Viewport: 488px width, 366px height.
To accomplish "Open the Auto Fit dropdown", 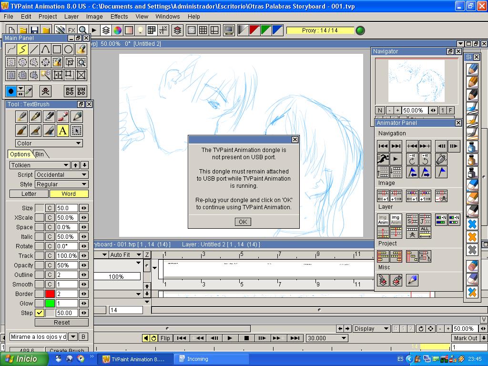I will pyautogui.click(x=125, y=254).
